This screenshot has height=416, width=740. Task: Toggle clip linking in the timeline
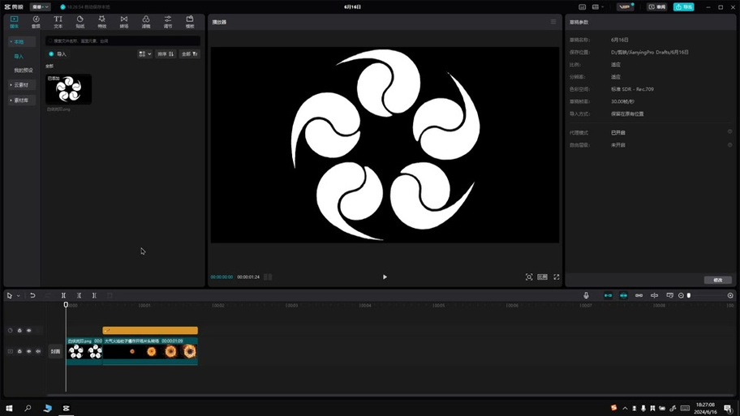pyautogui.click(x=639, y=296)
